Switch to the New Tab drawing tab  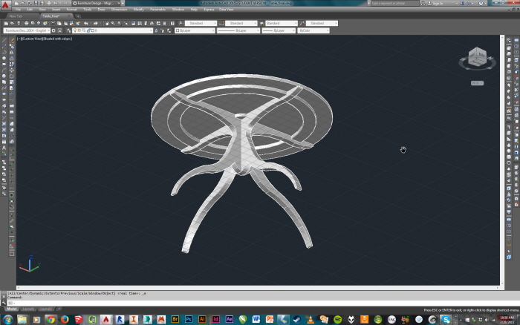[x=16, y=16]
